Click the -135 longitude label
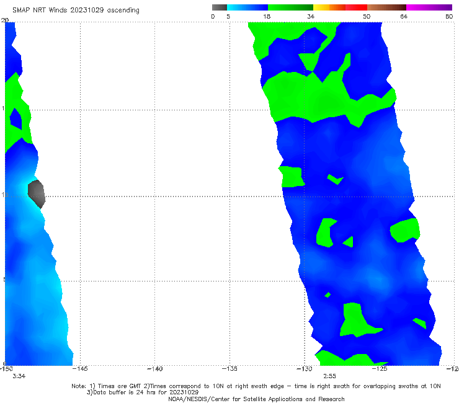Viewport: 459px width, 403px height. 229,369
